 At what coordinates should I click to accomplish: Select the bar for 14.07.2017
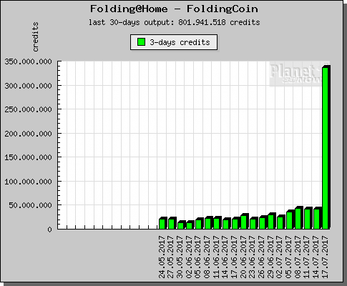317,218
